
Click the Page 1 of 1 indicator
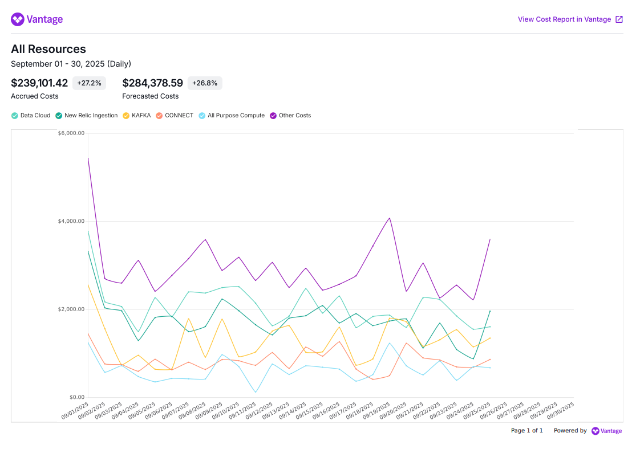tap(526, 431)
